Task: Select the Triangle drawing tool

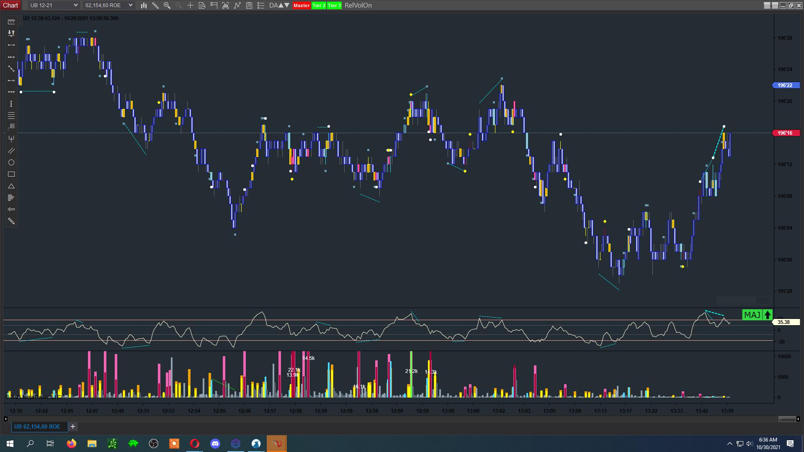Action: 11,186
